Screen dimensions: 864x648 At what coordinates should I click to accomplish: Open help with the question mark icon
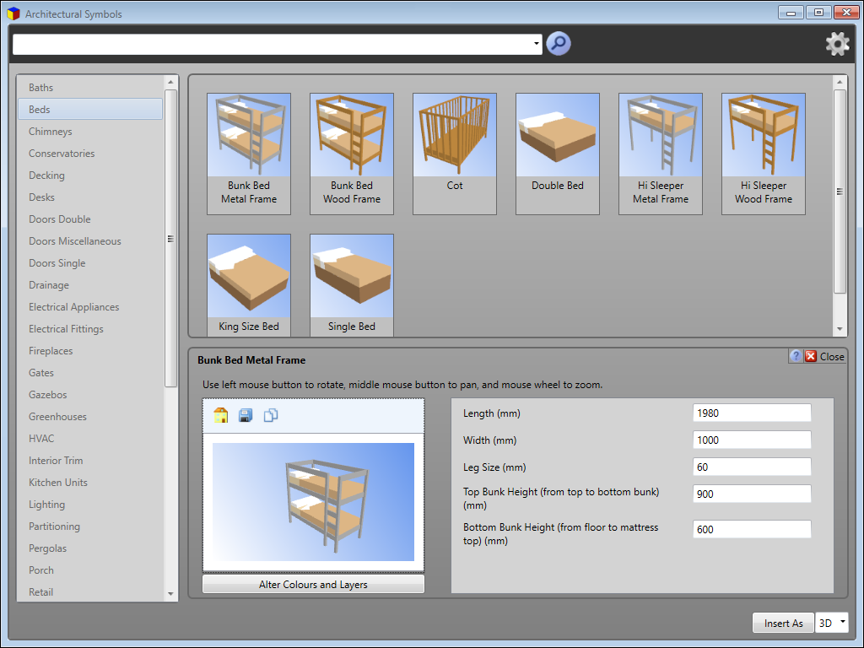[x=795, y=356]
